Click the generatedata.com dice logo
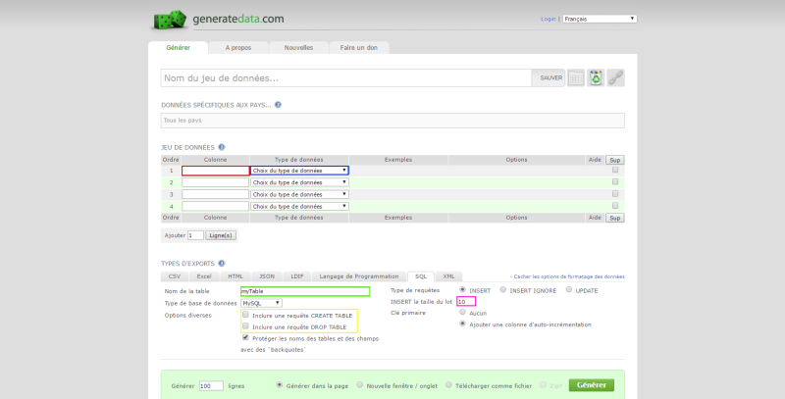 coord(165,19)
